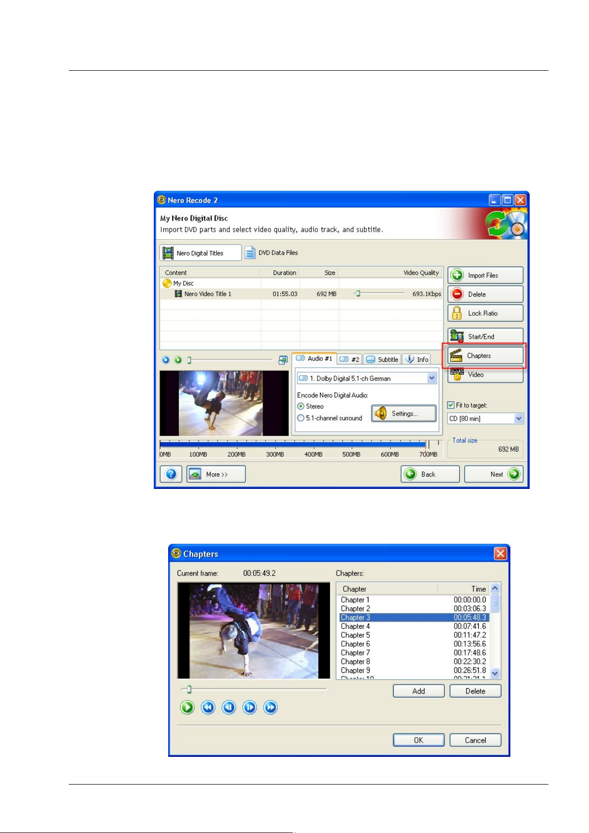
Task: Click the Add chapter button
Action: [x=418, y=691]
